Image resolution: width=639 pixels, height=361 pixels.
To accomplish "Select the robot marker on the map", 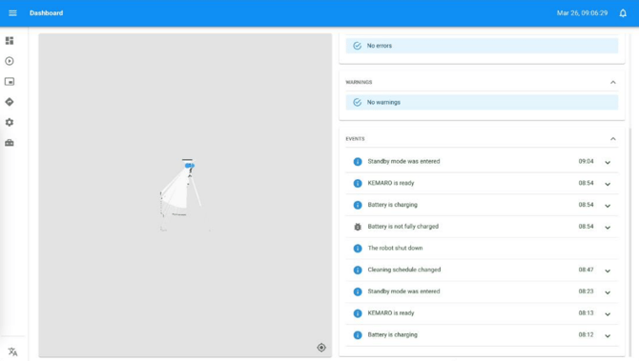I will pos(190,165).
